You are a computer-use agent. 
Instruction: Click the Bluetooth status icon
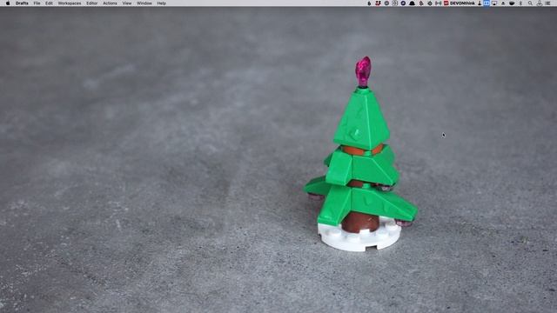[520, 3]
